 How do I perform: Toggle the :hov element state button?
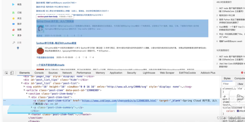(240, 84)
